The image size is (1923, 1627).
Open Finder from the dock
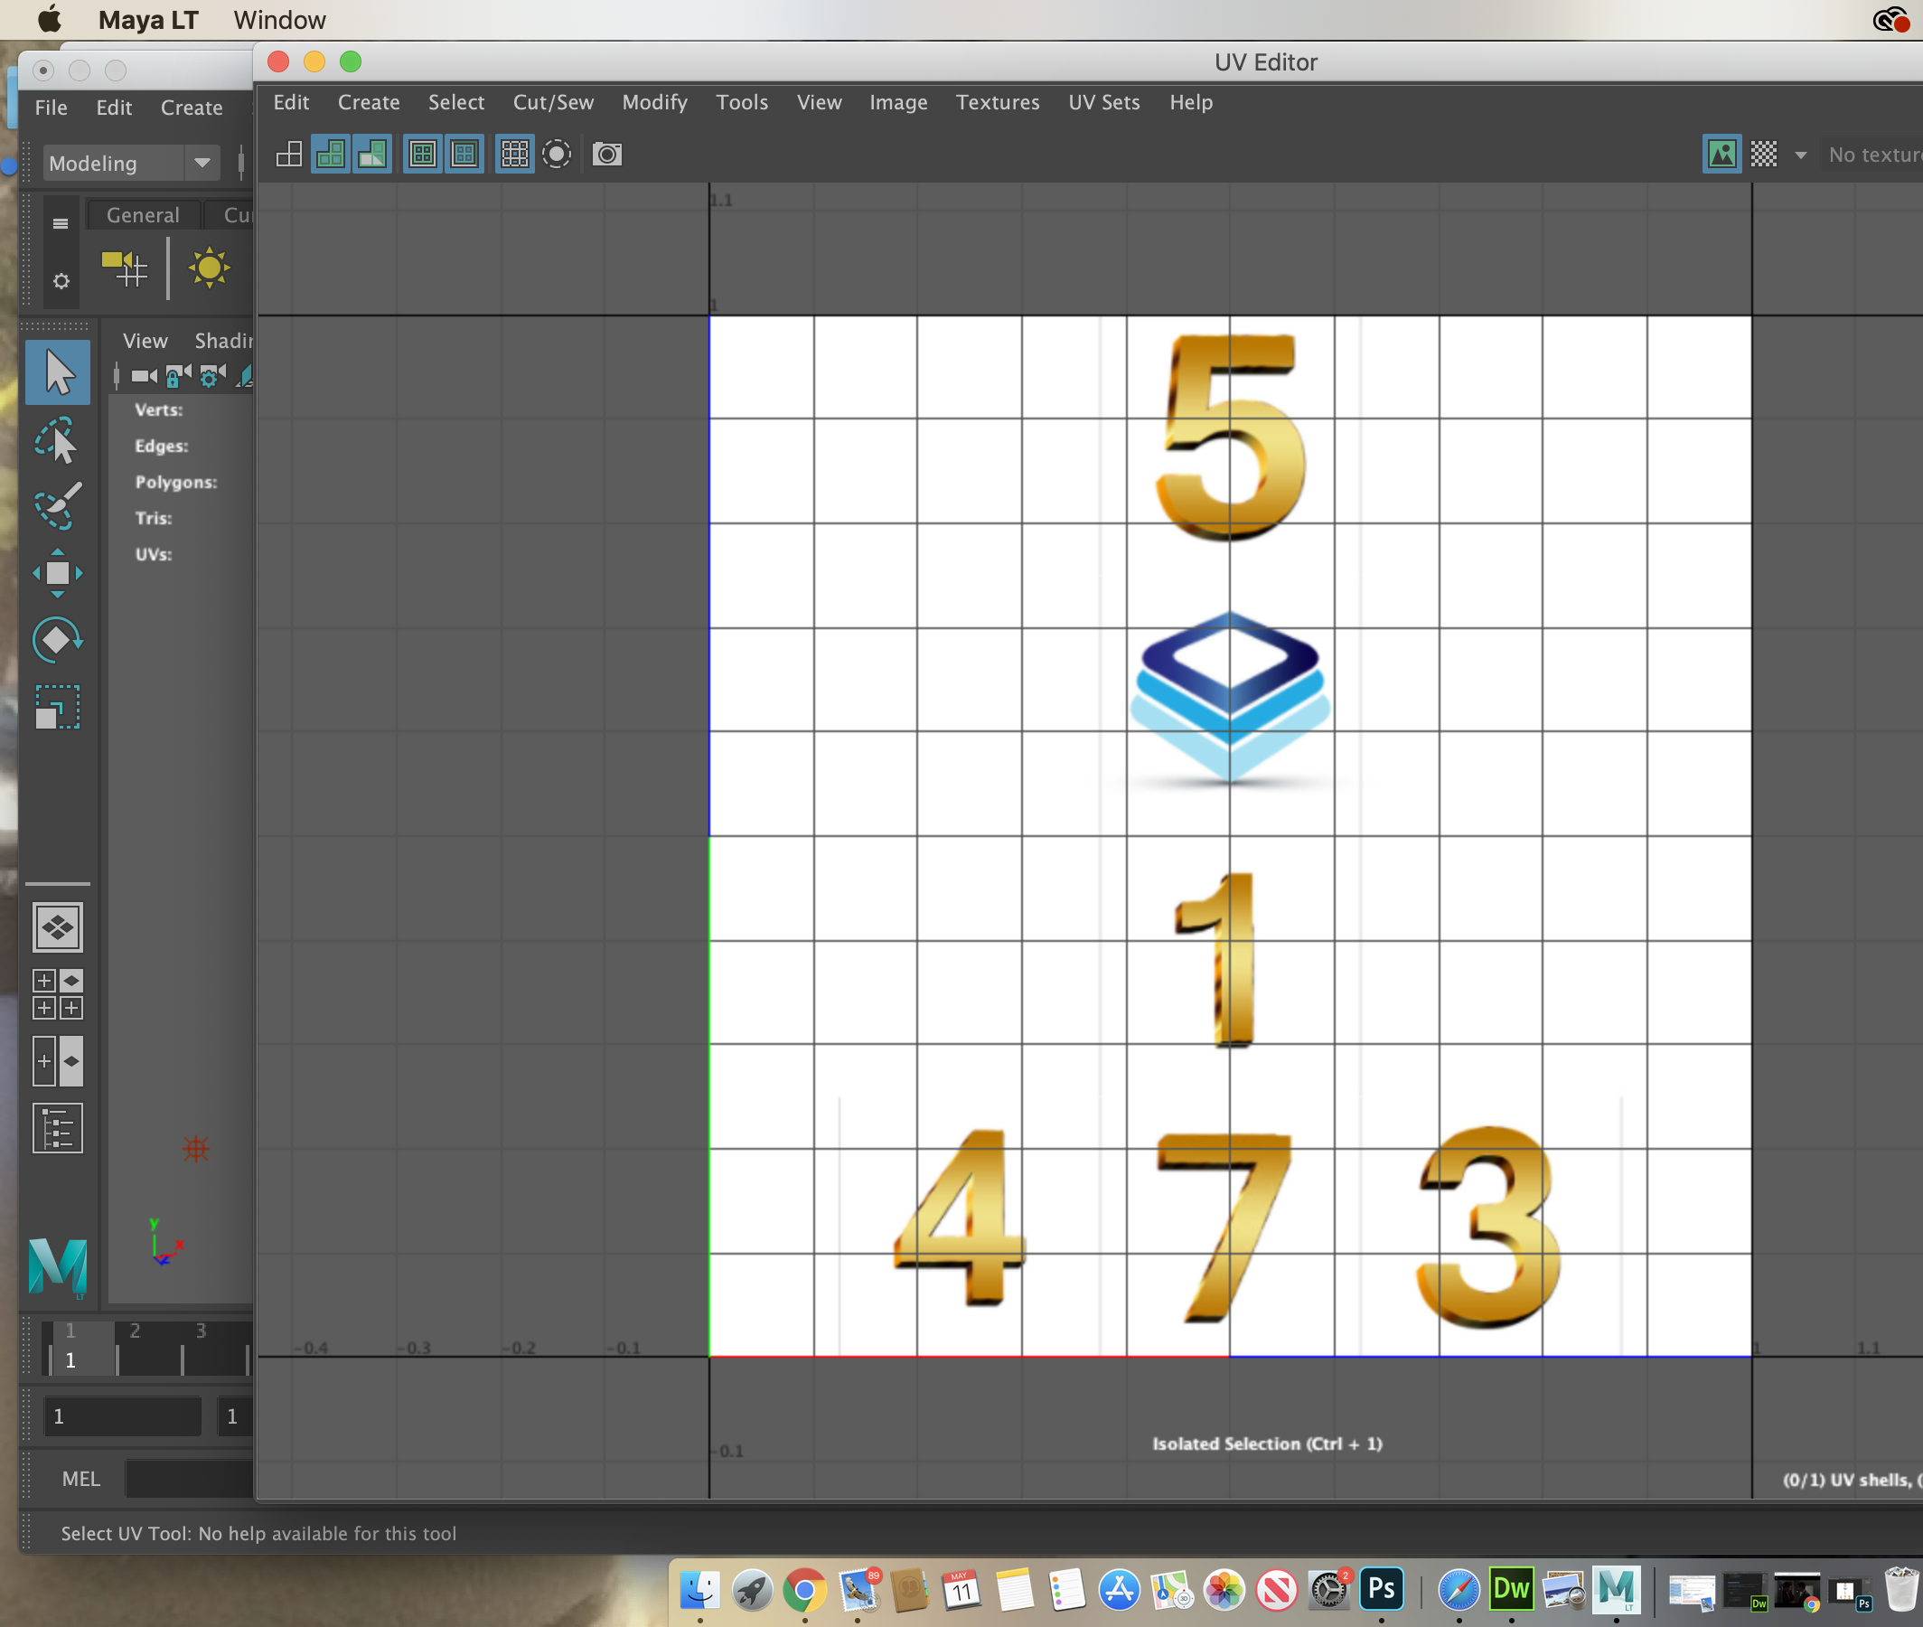coord(699,1589)
